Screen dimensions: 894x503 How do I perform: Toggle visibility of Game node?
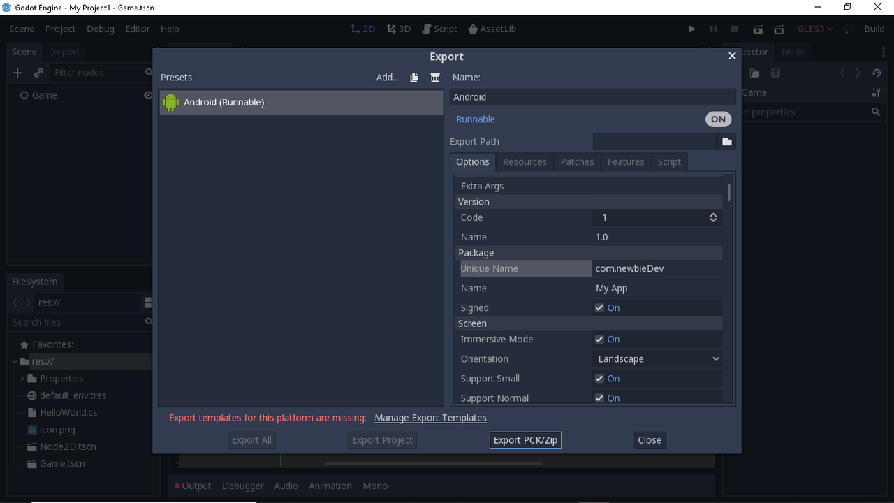148,95
